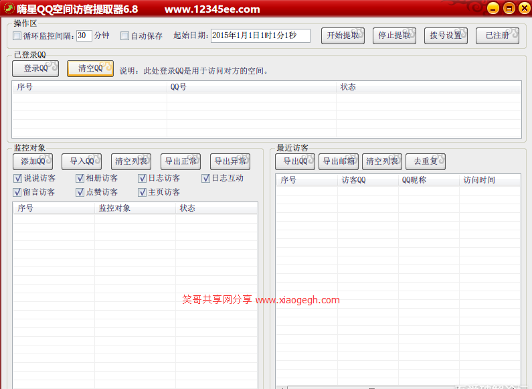Enable the 自动保存 checkbox
Viewport: 532px width, 389px height.
point(125,35)
